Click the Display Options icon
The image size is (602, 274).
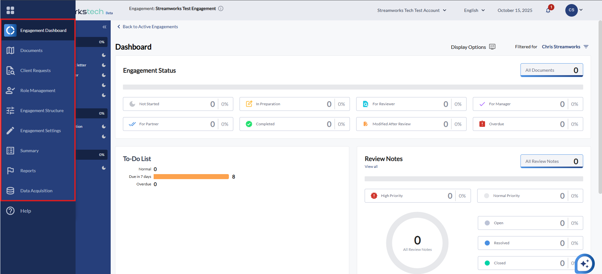tap(492, 47)
